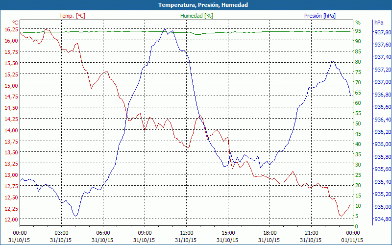Click the green "%" axis unit label
Image resolution: width=392 pixels, height=245 pixels.
(358, 23)
